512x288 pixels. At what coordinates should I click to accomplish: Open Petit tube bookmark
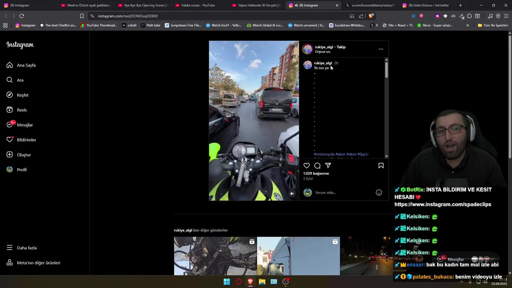[x=150, y=25]
